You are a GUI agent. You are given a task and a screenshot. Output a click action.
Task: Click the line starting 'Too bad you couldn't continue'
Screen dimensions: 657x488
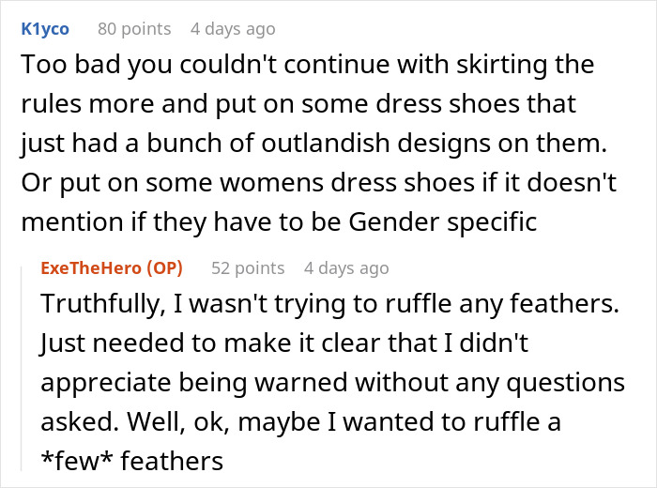(x=307, y=66)
